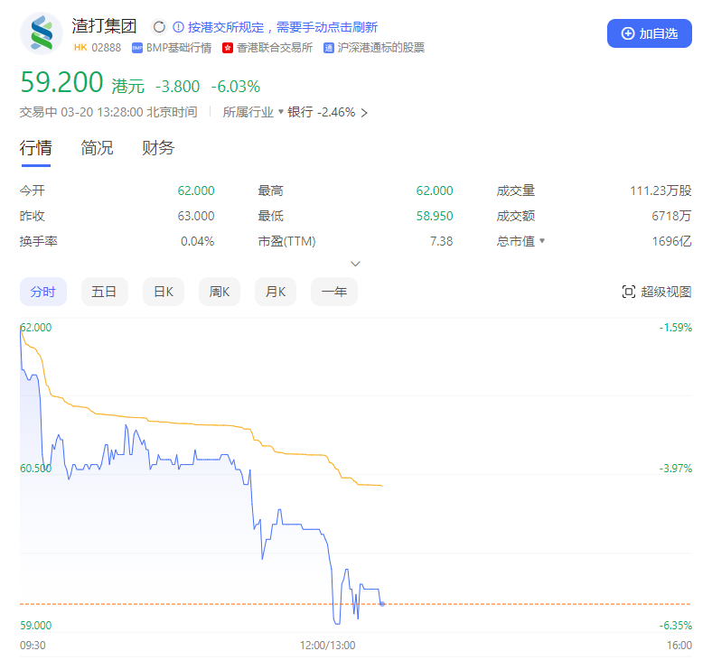Click 总市值 value 1696亿

pos(671,241)
